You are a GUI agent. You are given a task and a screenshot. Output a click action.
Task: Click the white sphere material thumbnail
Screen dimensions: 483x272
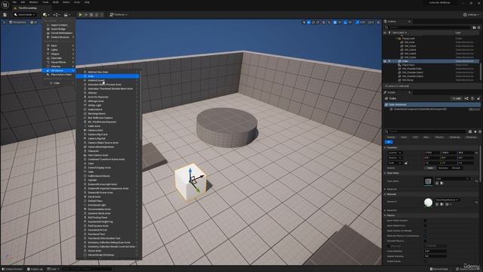coord(428,202)
